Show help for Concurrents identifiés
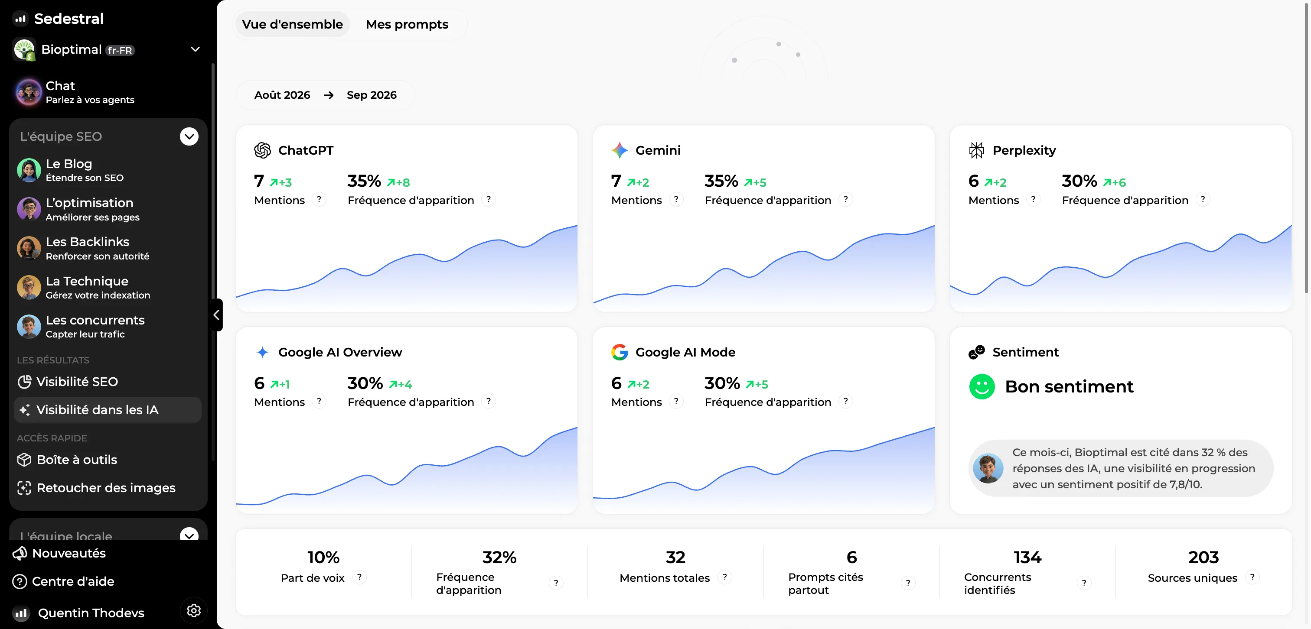 pos(1084,583)
